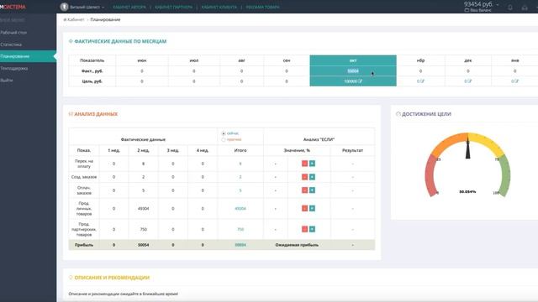Open Техподдержка in sidebar
This screenshot has width=538, height=302.
(14, 69)
